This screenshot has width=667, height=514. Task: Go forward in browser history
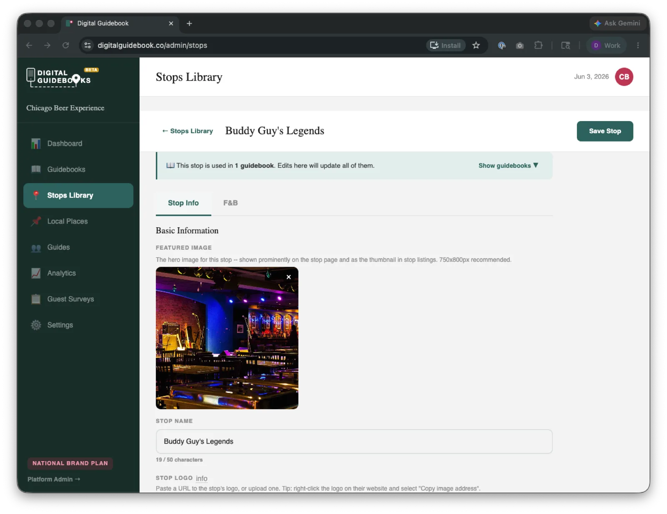(x=47, y=45)
